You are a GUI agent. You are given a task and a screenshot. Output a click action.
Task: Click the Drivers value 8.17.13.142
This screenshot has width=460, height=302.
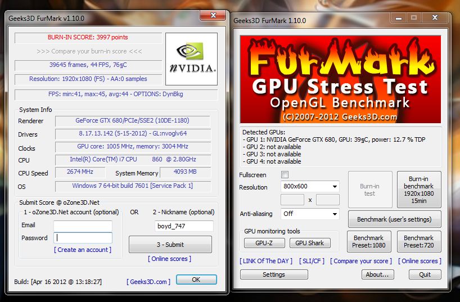133,133
